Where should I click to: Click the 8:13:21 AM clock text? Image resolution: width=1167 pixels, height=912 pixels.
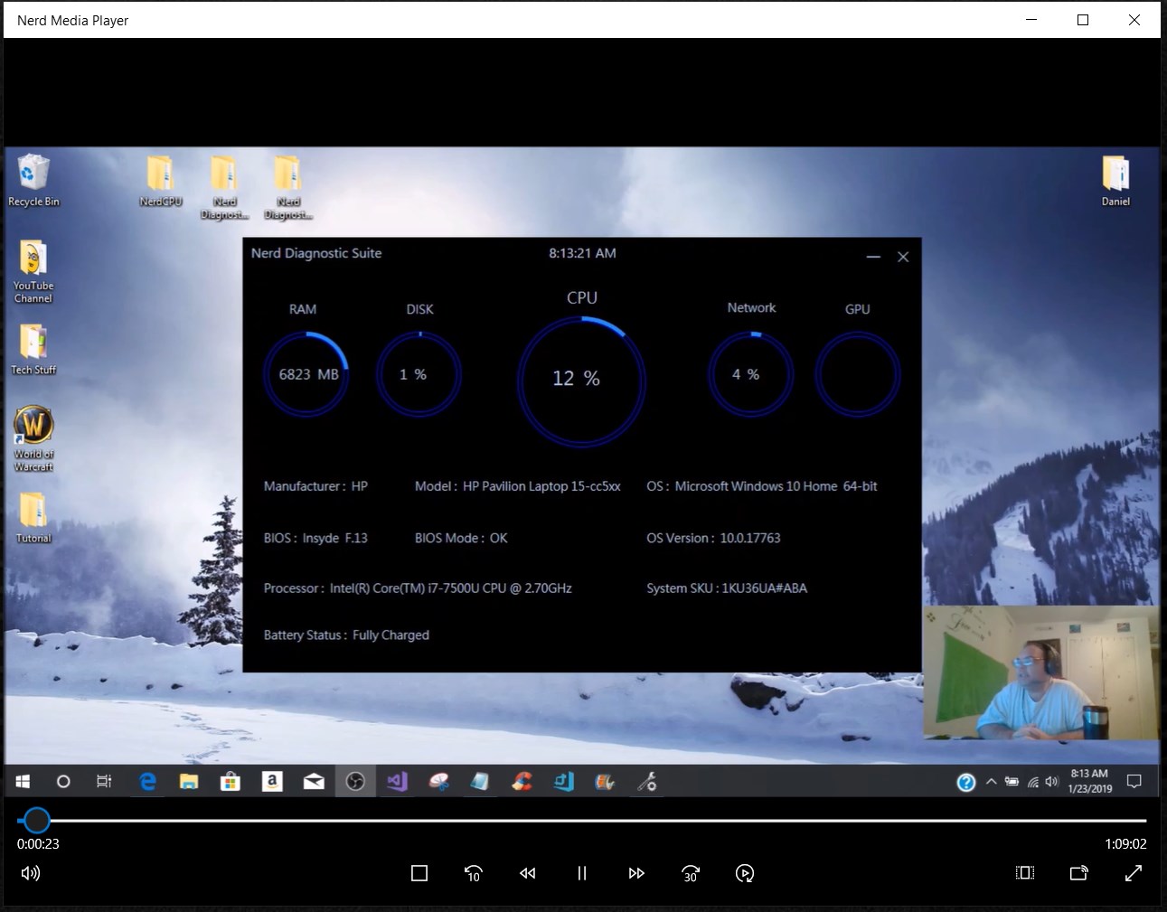582,253
